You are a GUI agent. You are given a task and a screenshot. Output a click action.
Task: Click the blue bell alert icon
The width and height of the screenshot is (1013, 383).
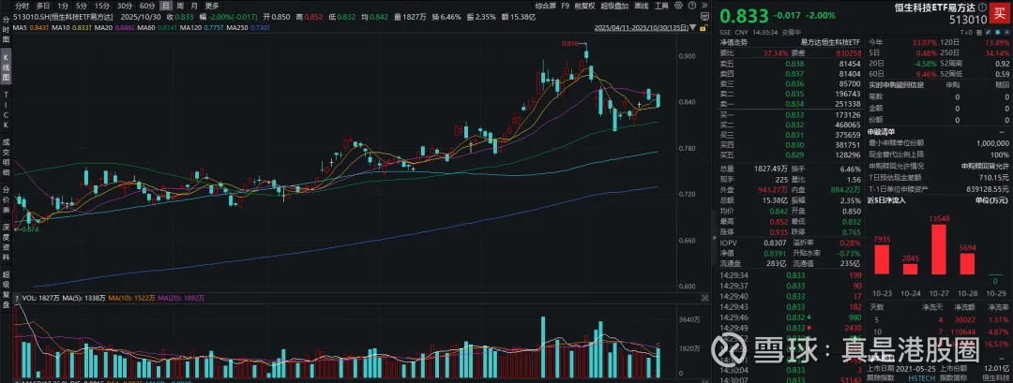[998, 32]
